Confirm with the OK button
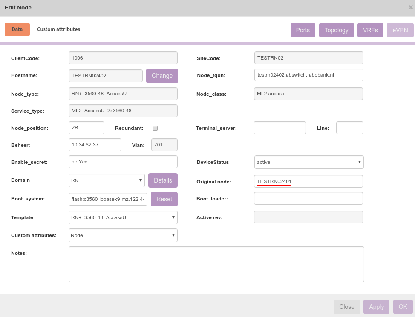 [x=403, y=307]
